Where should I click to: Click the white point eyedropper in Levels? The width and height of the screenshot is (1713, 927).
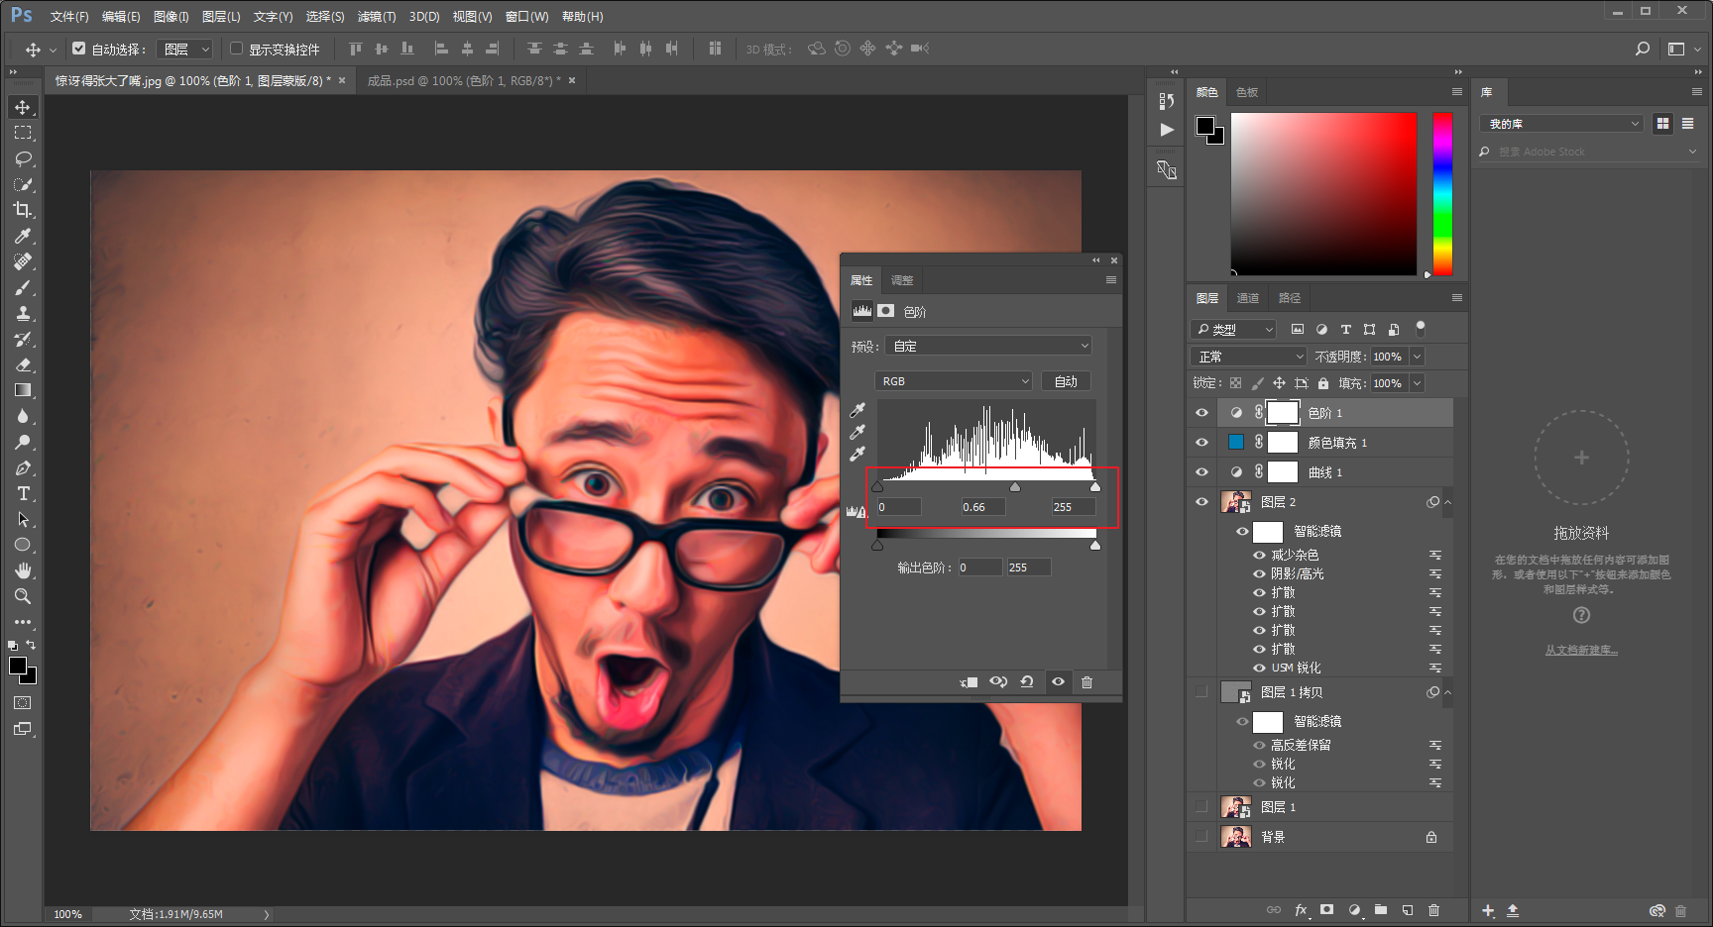(x=857, y=454)
